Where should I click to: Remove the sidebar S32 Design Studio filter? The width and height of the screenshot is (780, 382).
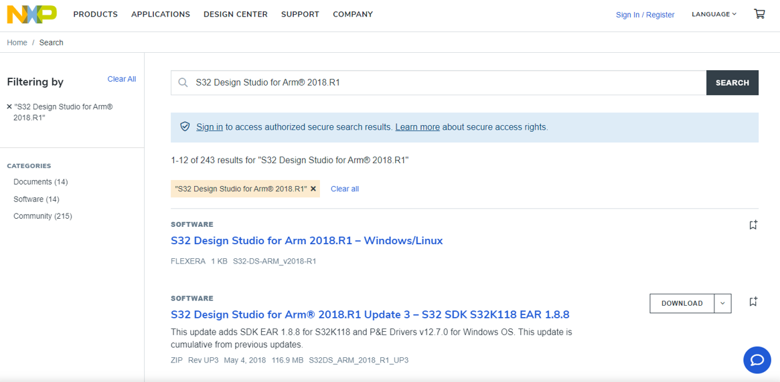(9, 107)
